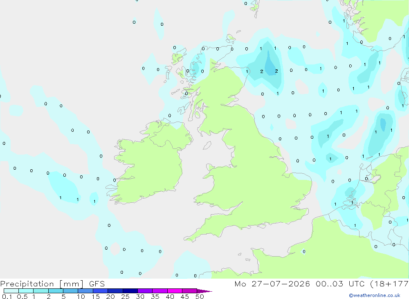The image size is (409, 299).
Task: Click the 0.5–1 mm legend color swatch
Action: 26,291
